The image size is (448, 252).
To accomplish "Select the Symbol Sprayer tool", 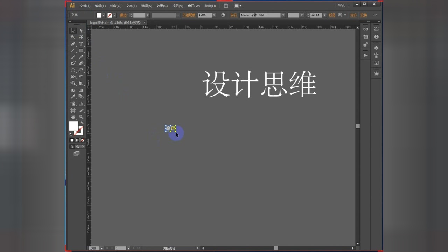I will tap(73, 104).
